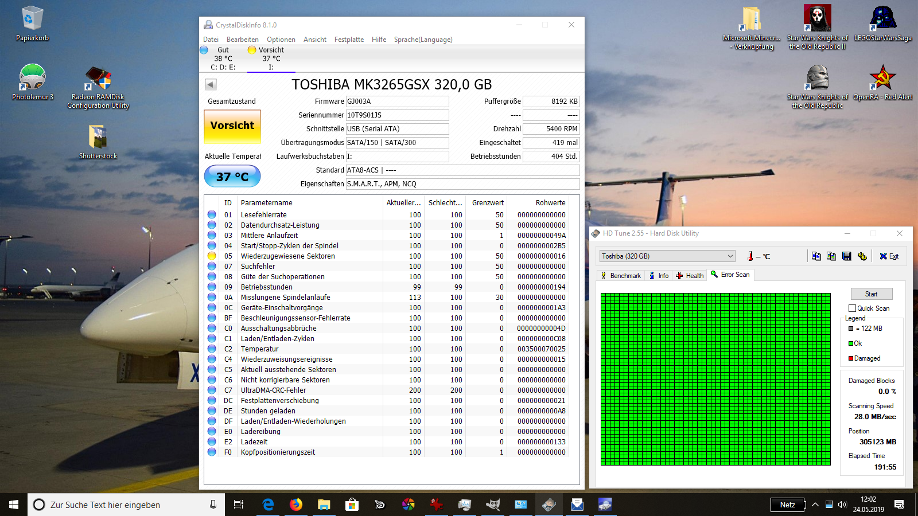
Task: Click the Exit button in HD Tune
Action: point(889,256)
